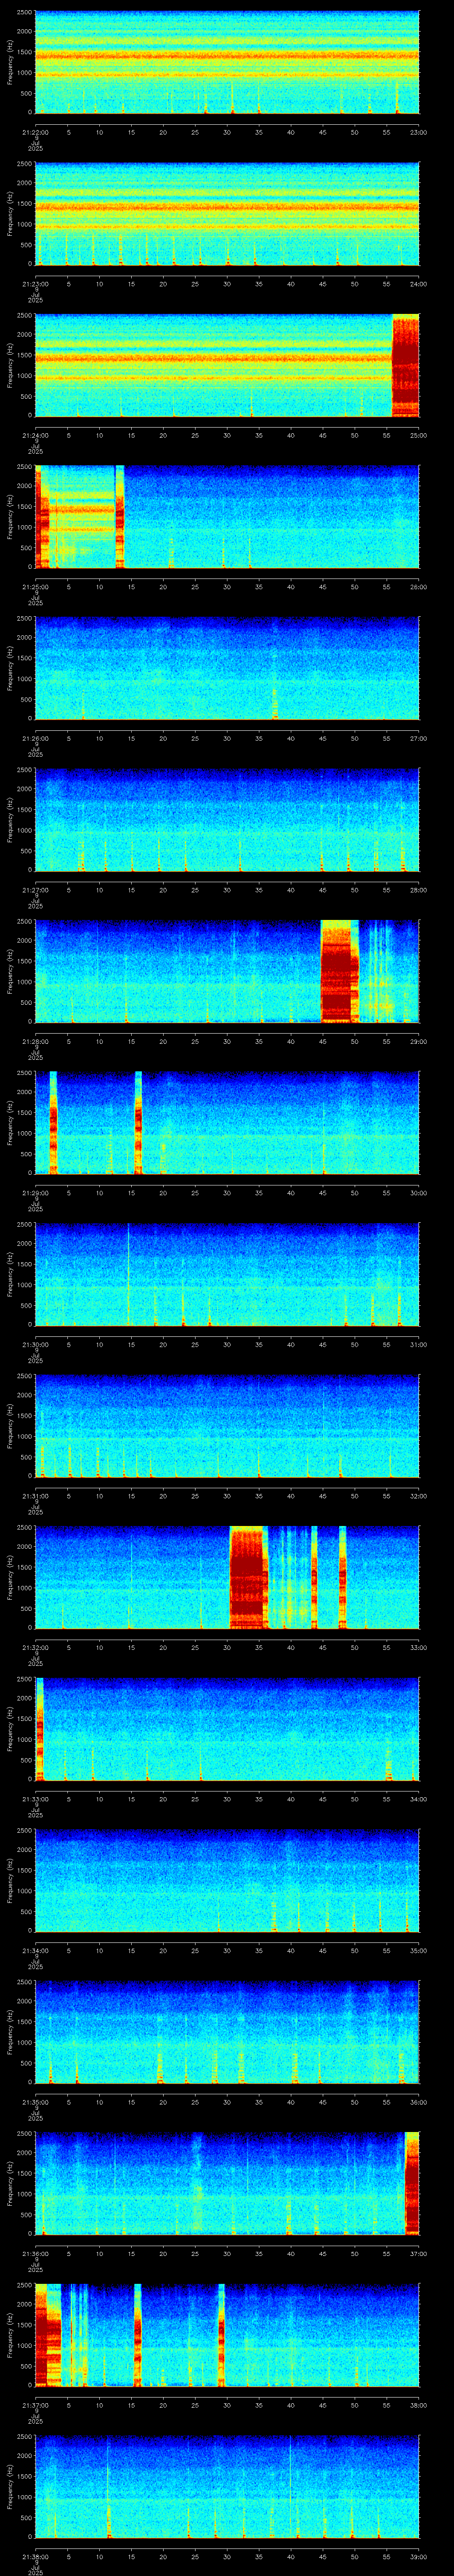The width and height of the screenshot is (454, 2576).
Task: Click the 21:36:00 start time label
Action: [x=35, y=2254]
